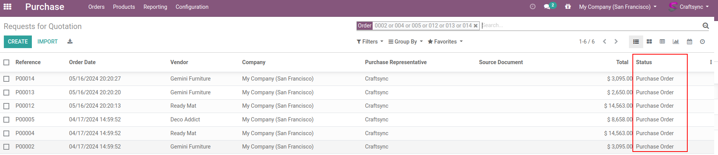Tick the checkbox for P00005

7,119
